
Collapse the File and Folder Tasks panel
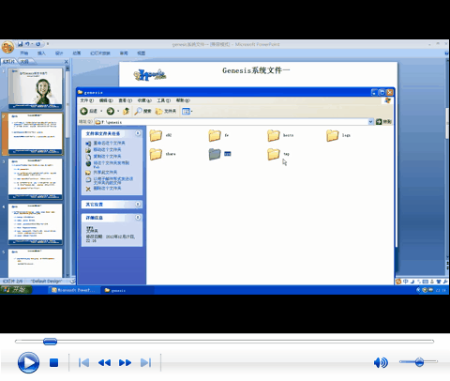tap(138, 133)
